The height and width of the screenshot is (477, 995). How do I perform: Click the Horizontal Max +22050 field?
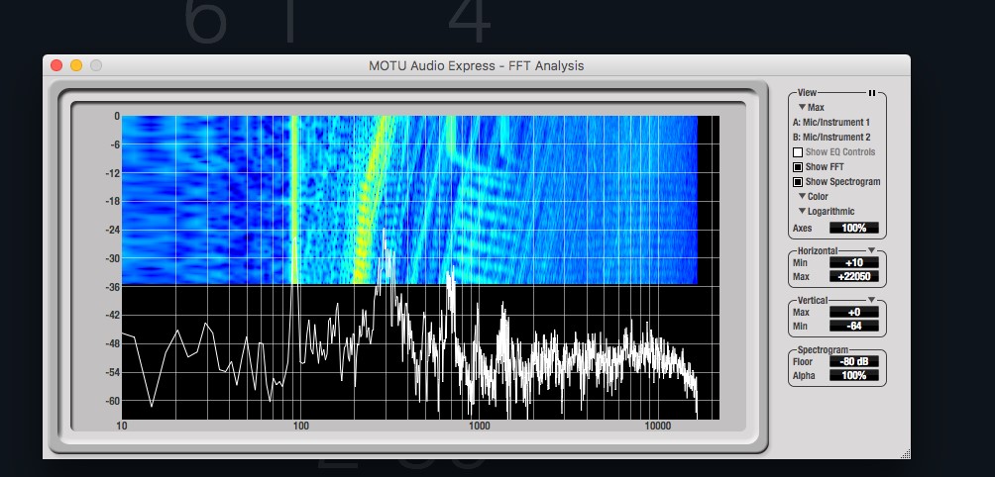(x=854, y=276)
